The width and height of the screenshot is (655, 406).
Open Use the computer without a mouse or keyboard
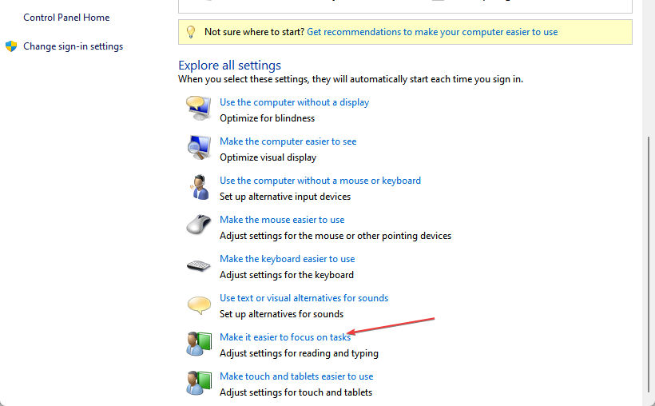[320, 181]
